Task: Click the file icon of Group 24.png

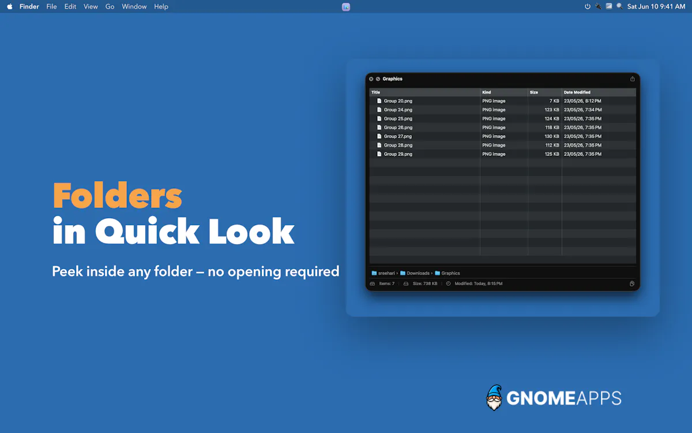Action: coord(379,110)
